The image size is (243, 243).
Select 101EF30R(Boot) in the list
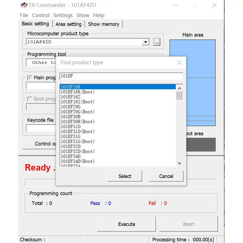pos(118,121)
